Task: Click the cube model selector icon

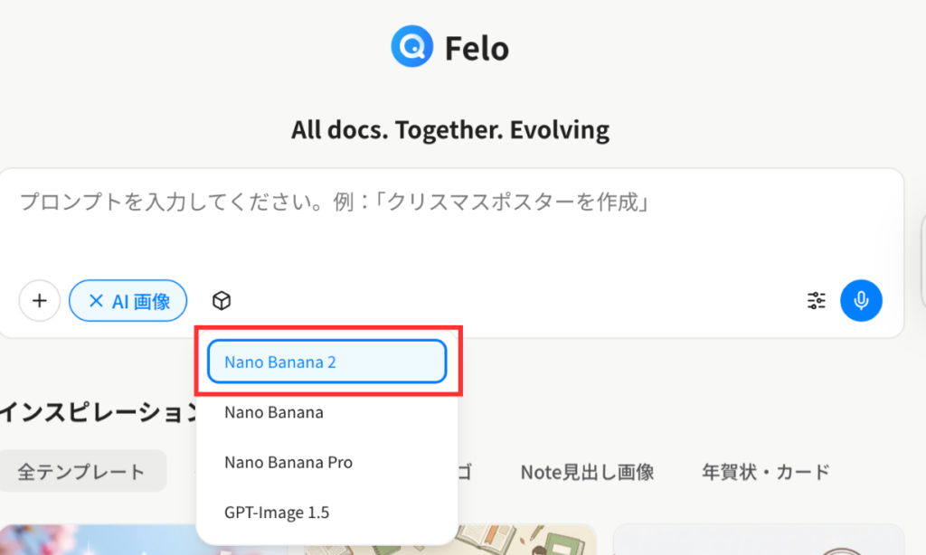Action: click(222, 301)
